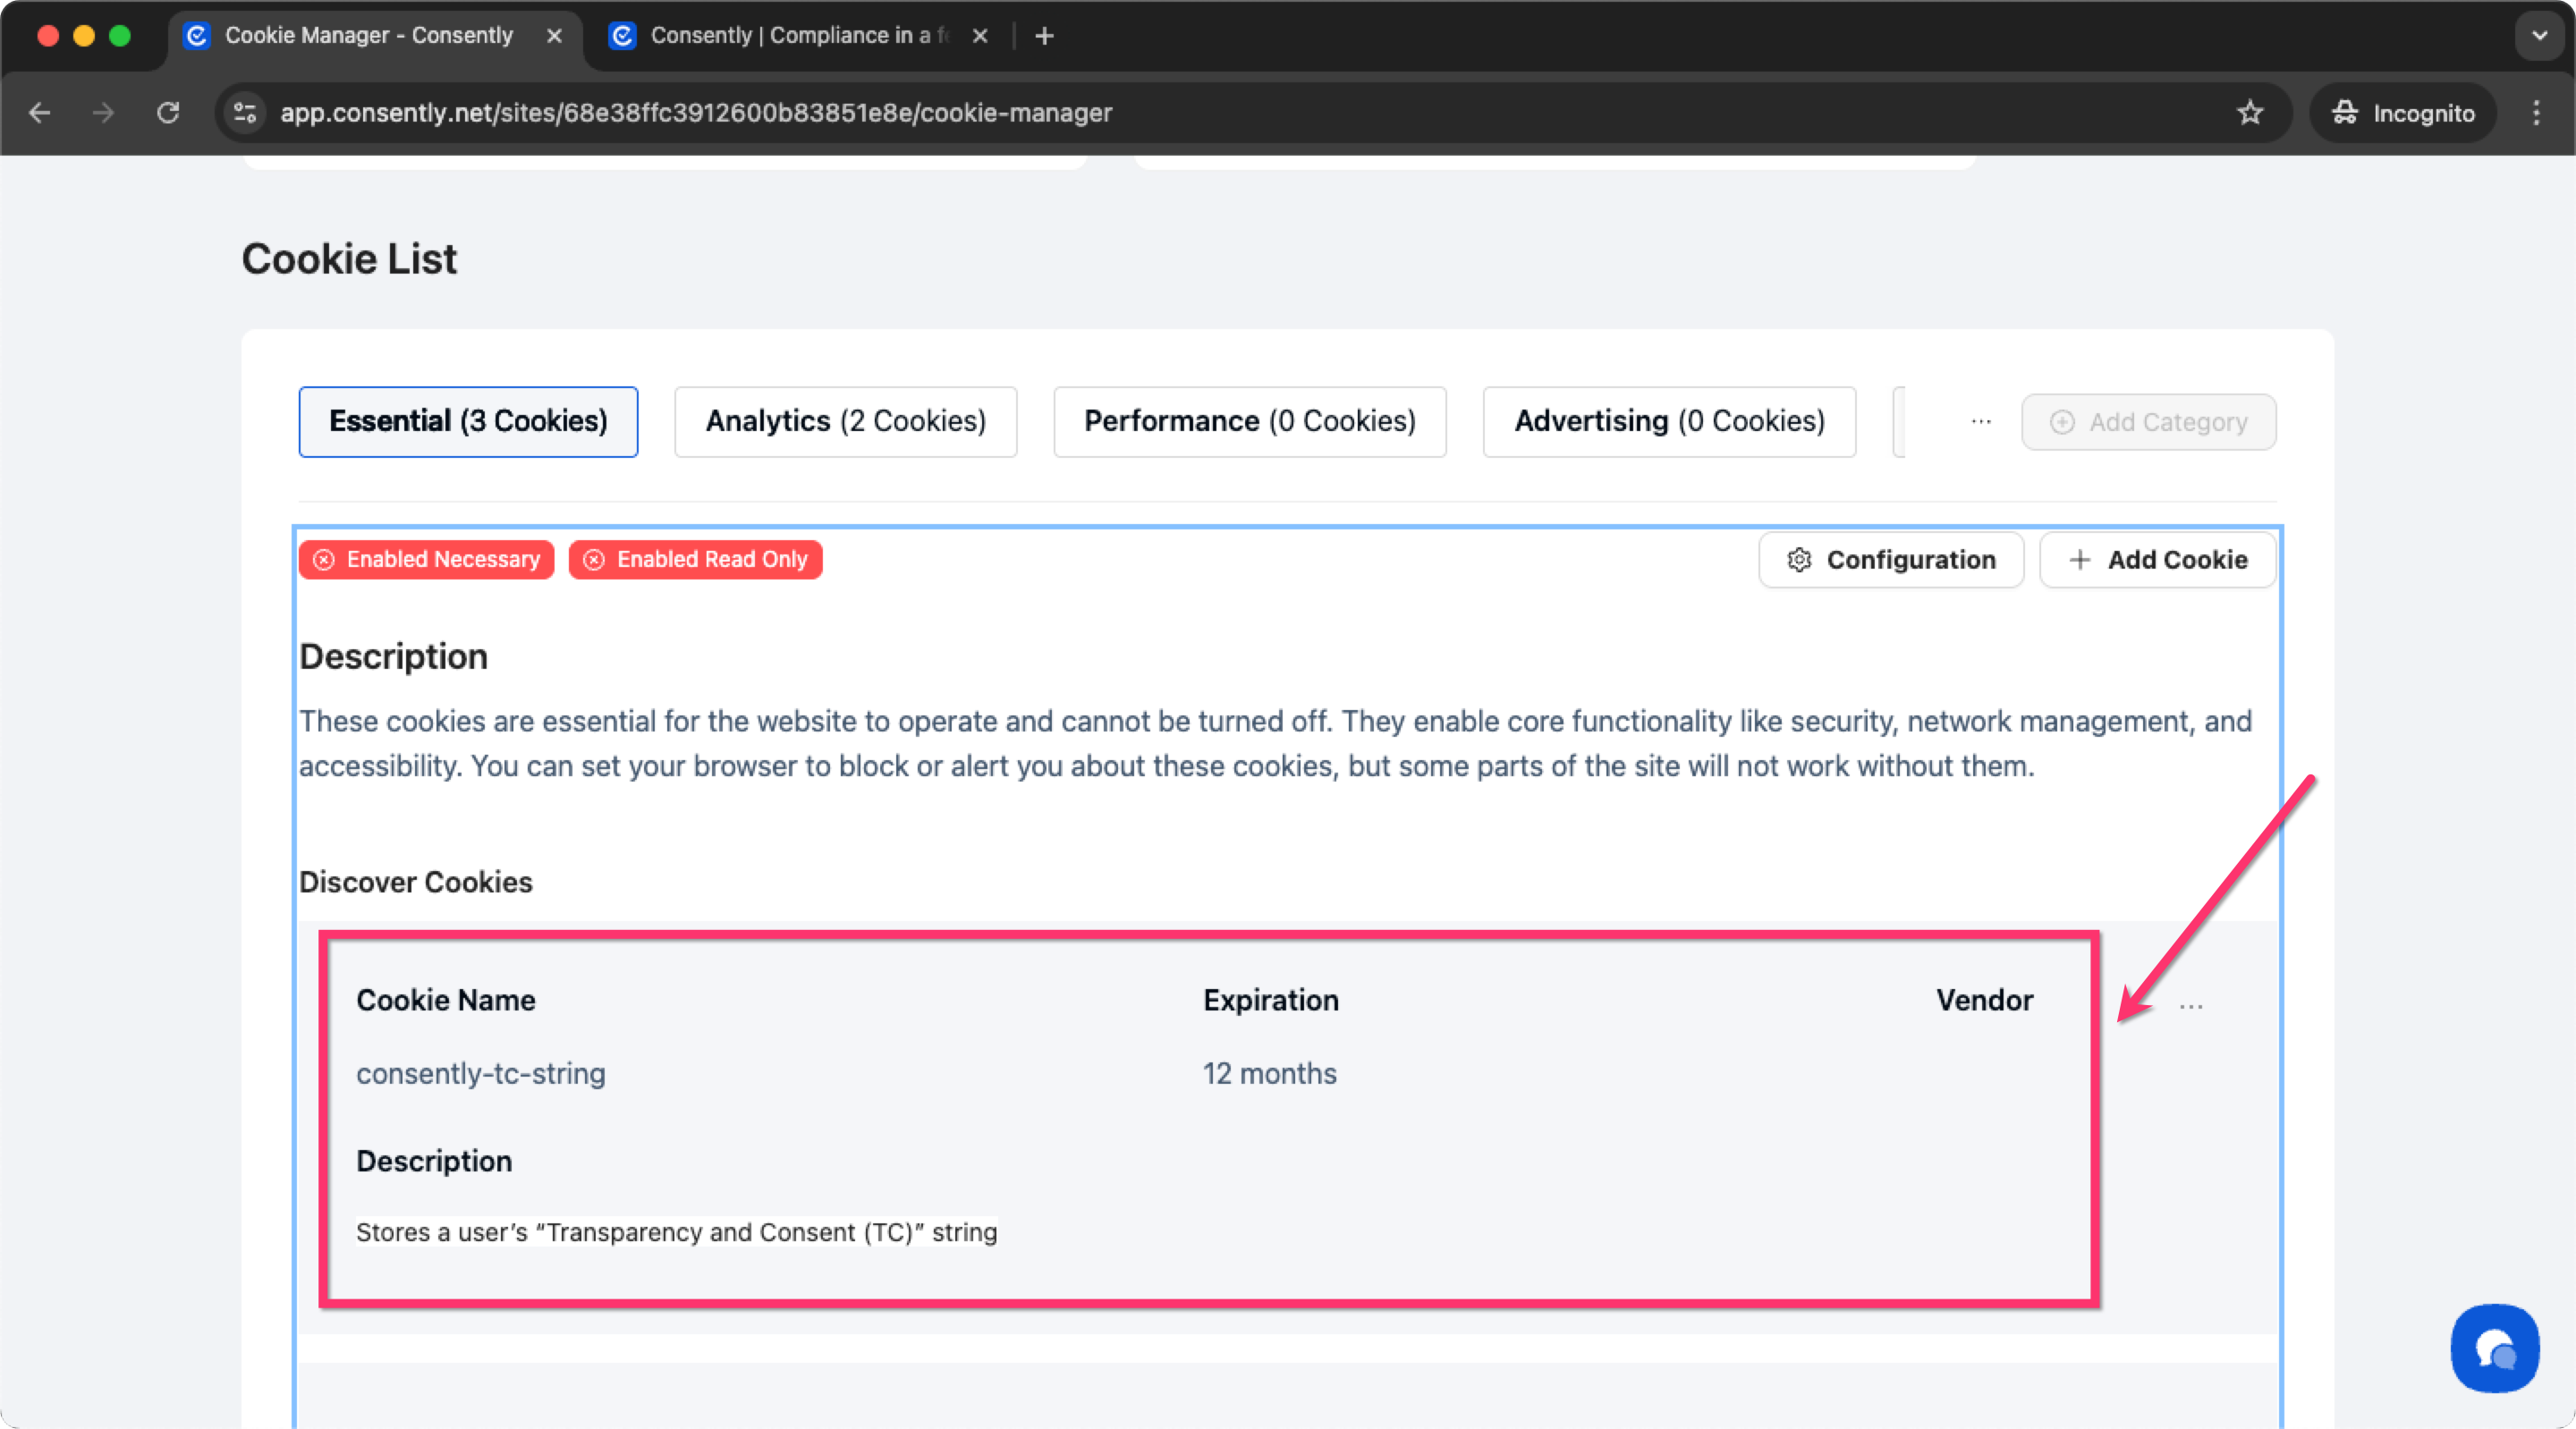Open the tab search chevron dropdown
The image size is (2576, 1429).
click(x=2539, y=36)
